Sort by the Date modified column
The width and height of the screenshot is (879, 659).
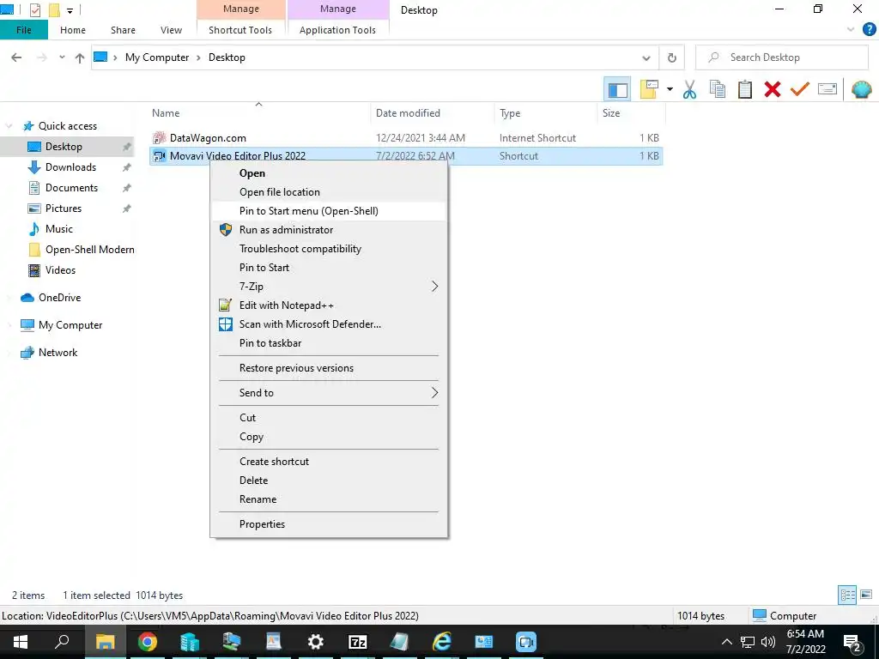click(x=432, y=113)
